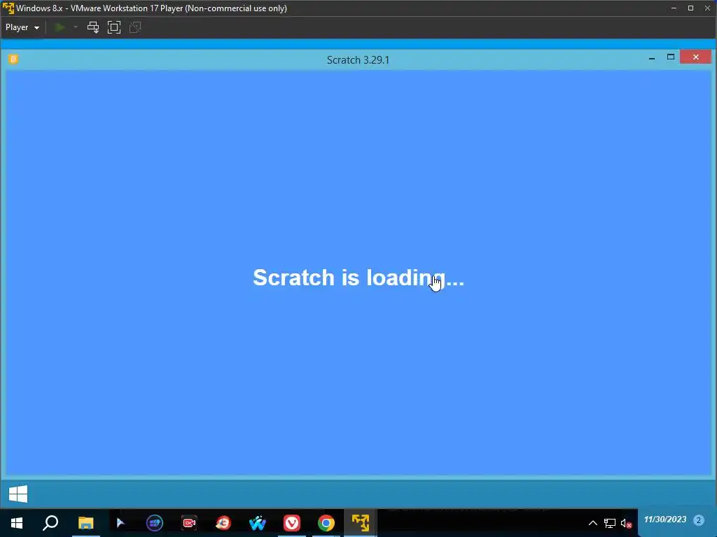
Task: Click the green power-on play button
Action: point(59,27)
